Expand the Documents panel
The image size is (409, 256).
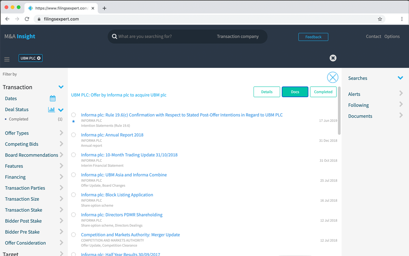click(x=401, y=115)
